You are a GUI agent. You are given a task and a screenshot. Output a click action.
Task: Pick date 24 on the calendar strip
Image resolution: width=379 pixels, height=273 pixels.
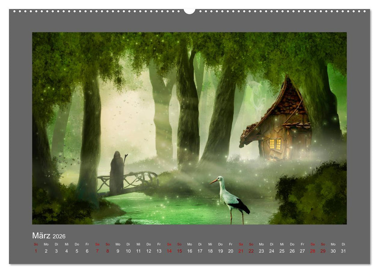tap(272, 251)
